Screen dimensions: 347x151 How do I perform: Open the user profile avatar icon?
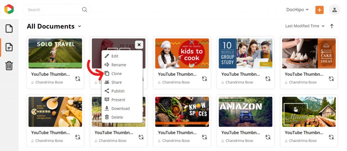pyautogui.click(x=334, y=10)
